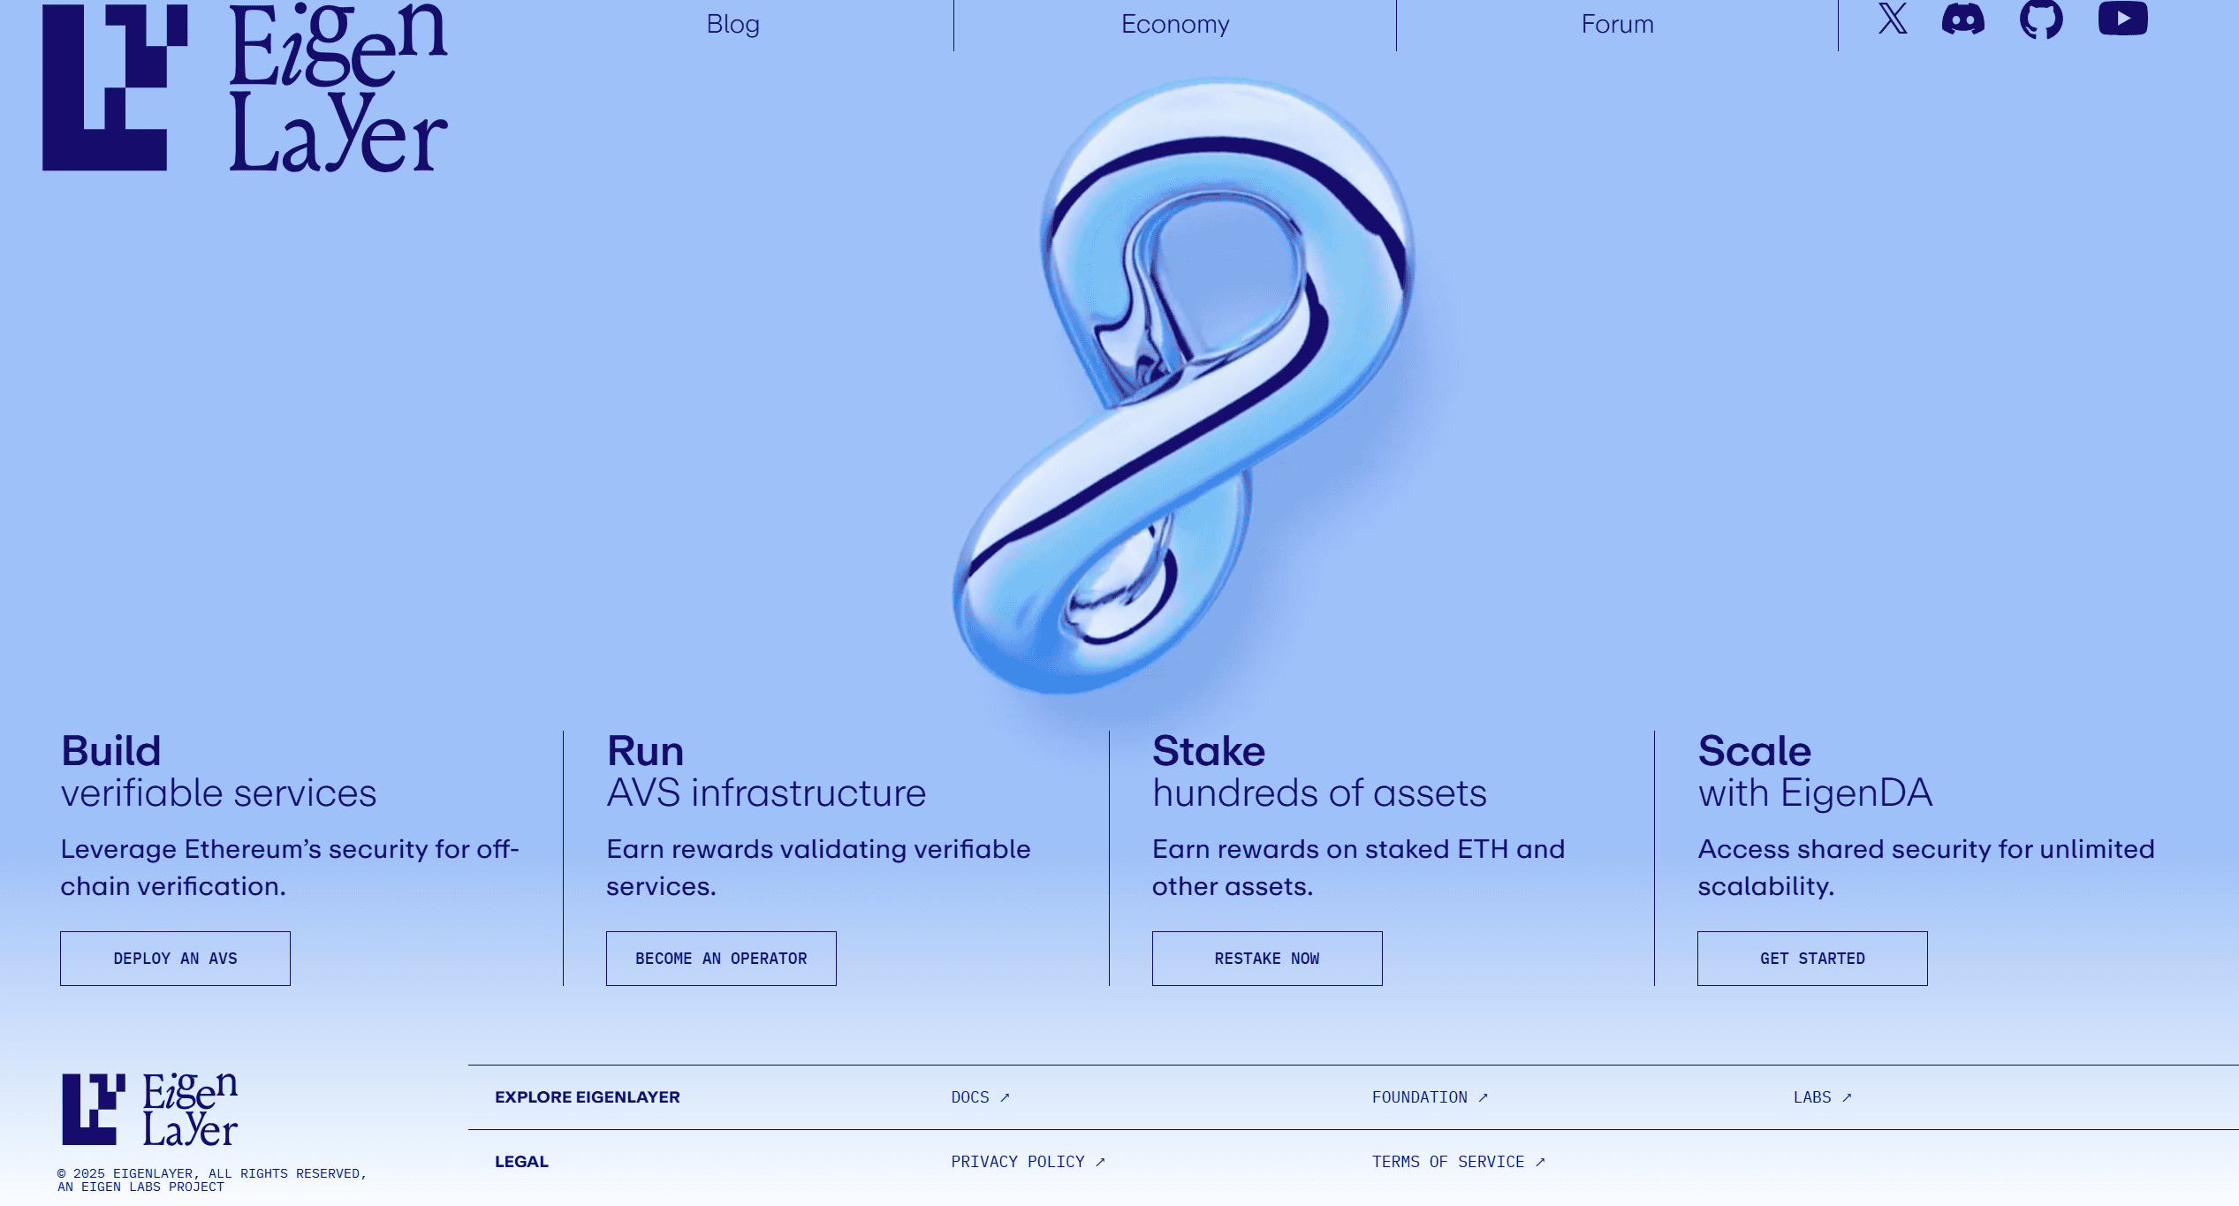
Task: Open the Forum menu item
Action: 1617,24
